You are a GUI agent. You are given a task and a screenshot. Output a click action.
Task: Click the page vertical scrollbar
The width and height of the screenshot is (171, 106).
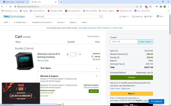[170, 25]
